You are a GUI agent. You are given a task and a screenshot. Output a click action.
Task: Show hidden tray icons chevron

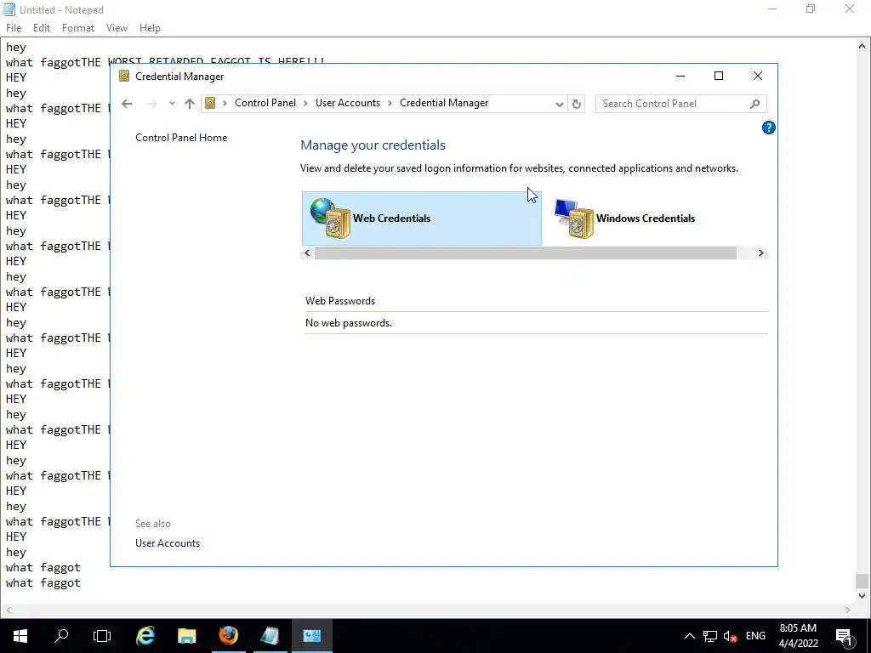[689, 636]
